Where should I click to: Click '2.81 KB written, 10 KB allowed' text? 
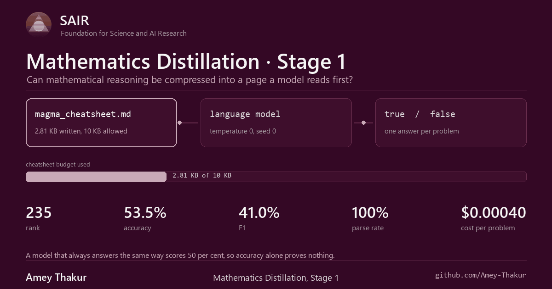point(81,131)
